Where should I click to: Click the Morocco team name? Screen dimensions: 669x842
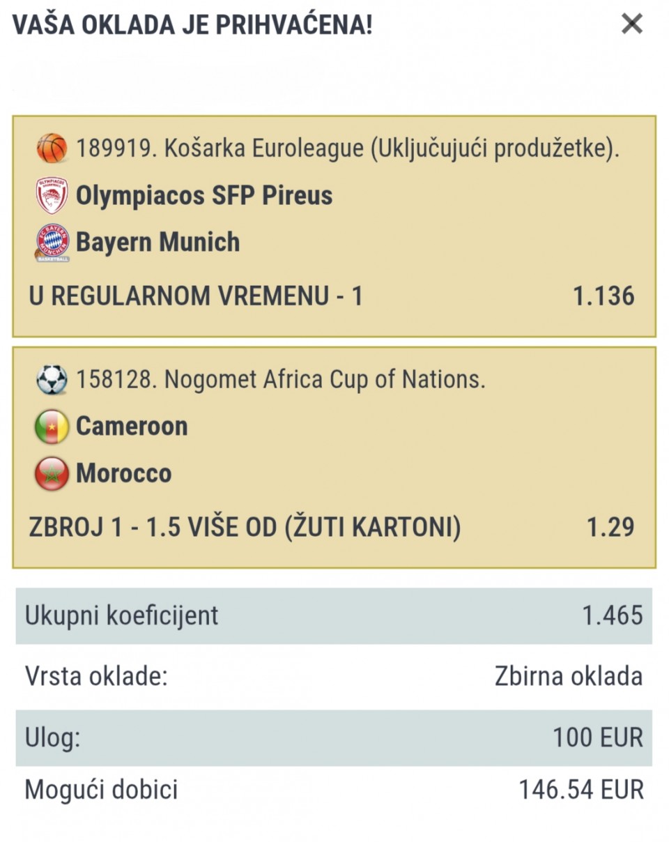pos(123,474)
